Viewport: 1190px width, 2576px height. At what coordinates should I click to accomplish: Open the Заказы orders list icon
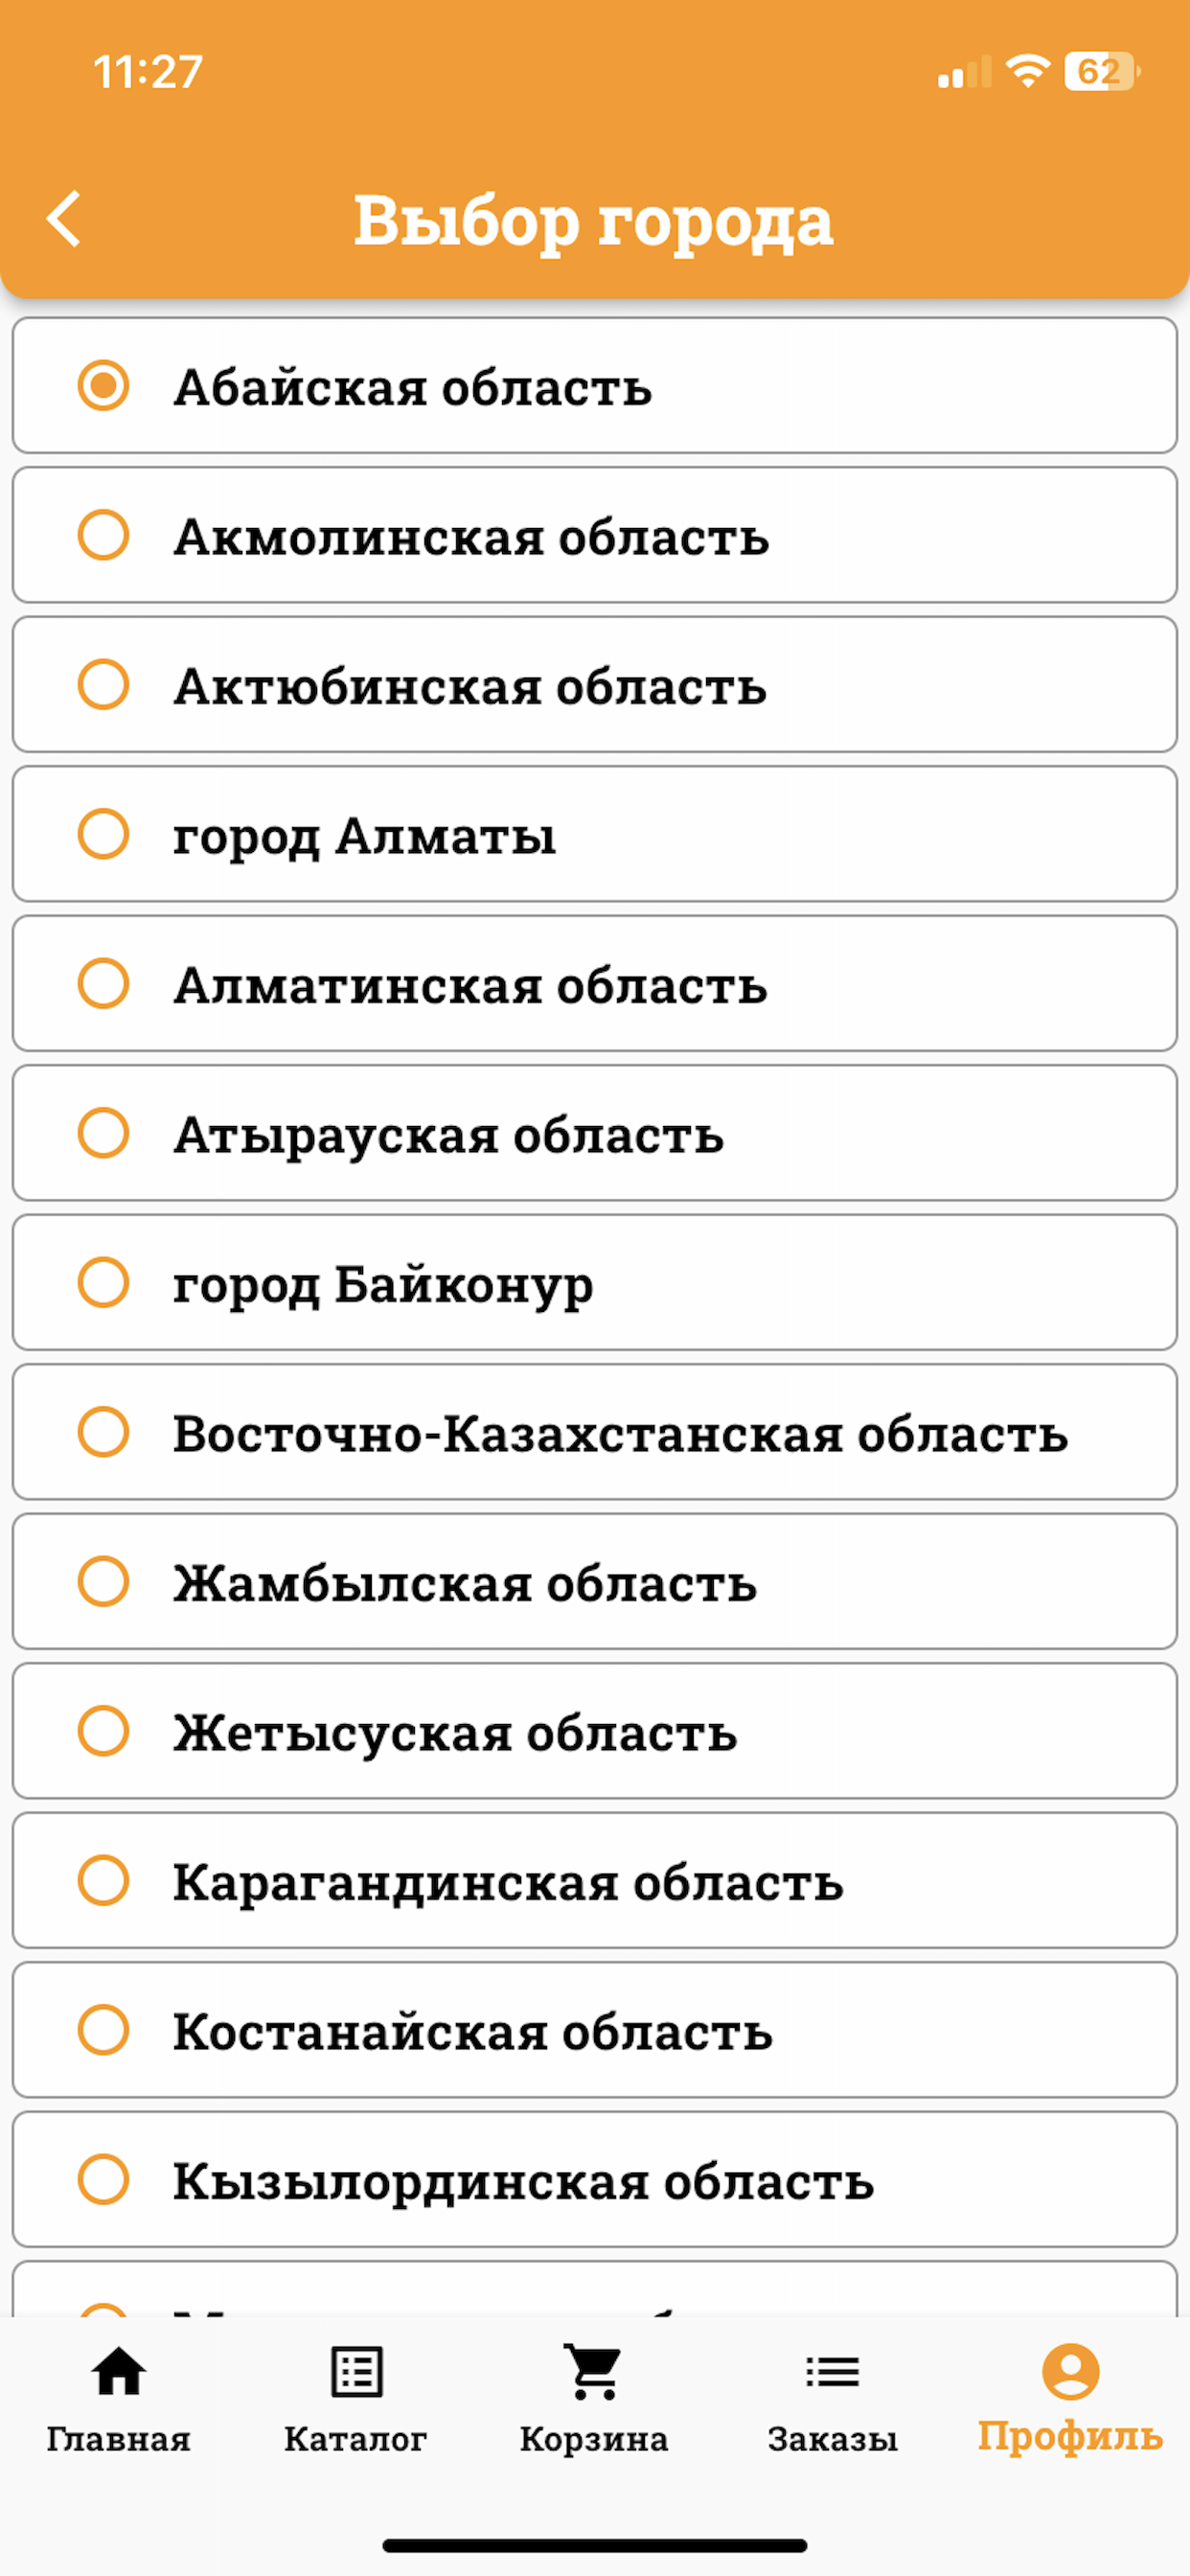(x=832, y=2371)
